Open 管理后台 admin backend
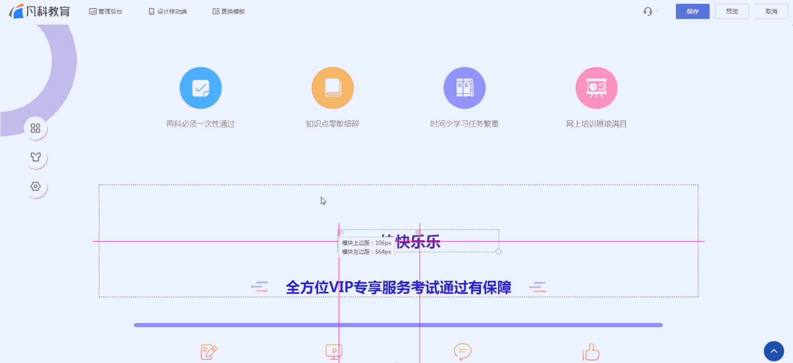 pos(106,12)
